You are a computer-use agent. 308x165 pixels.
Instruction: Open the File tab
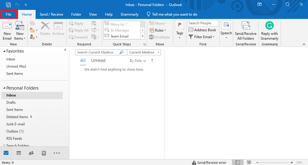8,14
